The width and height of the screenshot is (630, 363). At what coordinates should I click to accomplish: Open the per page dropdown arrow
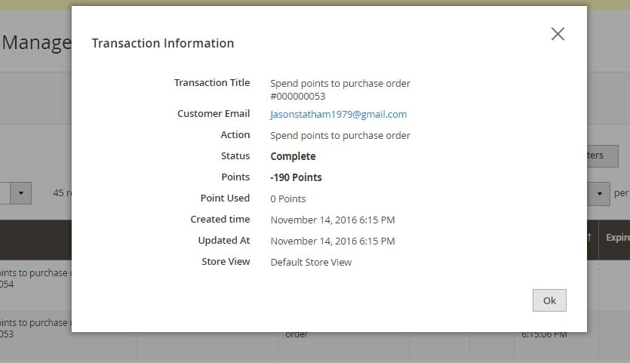click(x=599, y=193)
